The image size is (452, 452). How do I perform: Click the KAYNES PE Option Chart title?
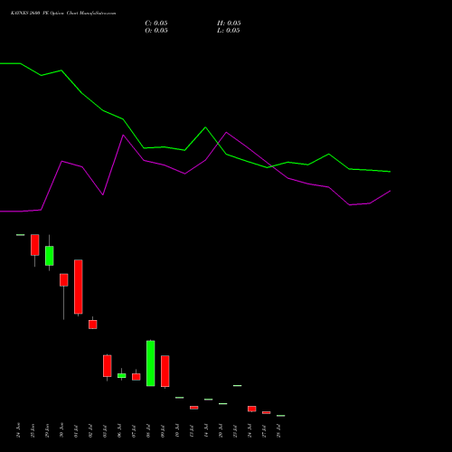(63, 14)
